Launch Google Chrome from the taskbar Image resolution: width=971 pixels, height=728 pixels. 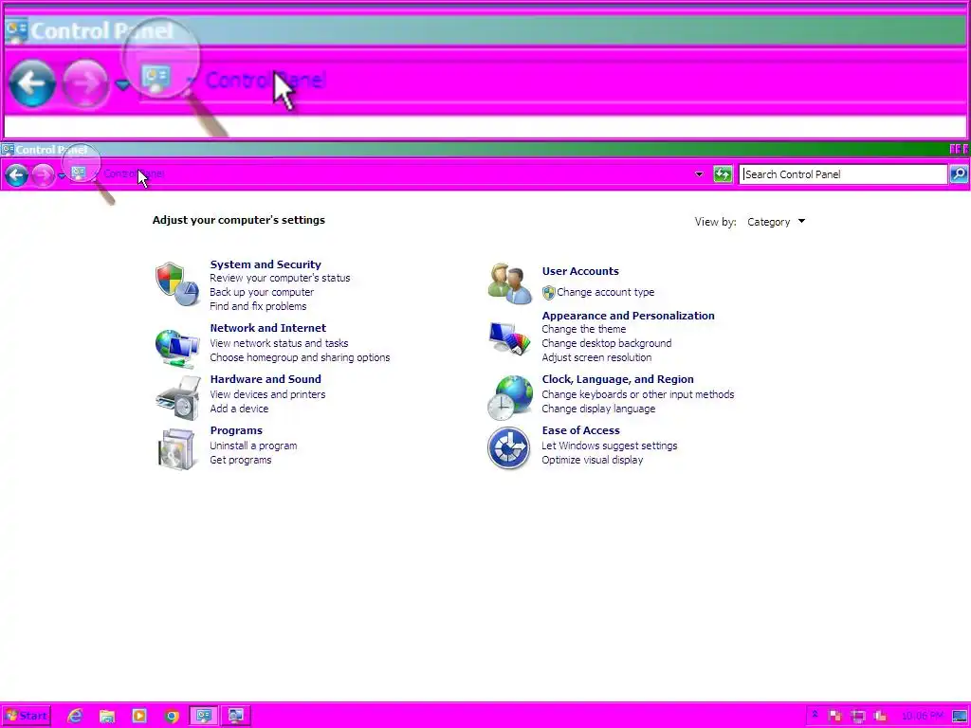172,717
